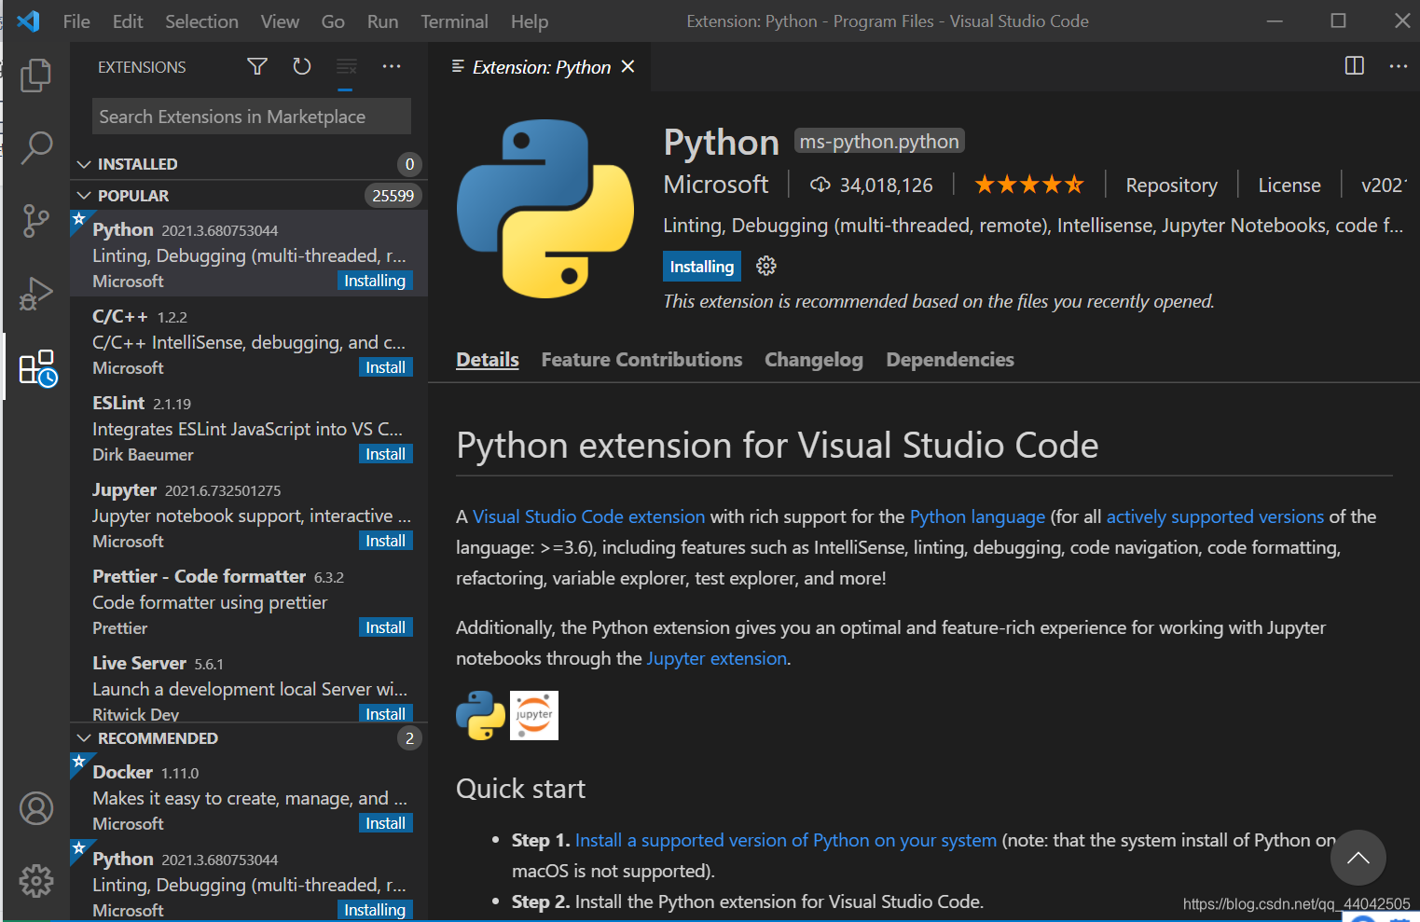The height and width of the screenshot is (922, 1420).
Task: Click the VS Code logo icon
Action: click(28, 21)
